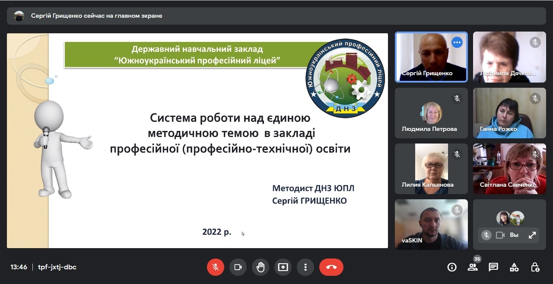The width and height of the screenshot is (553, 284).
Task: Click muted mic icon on Світлана Савченко tile
Action: 535,154
